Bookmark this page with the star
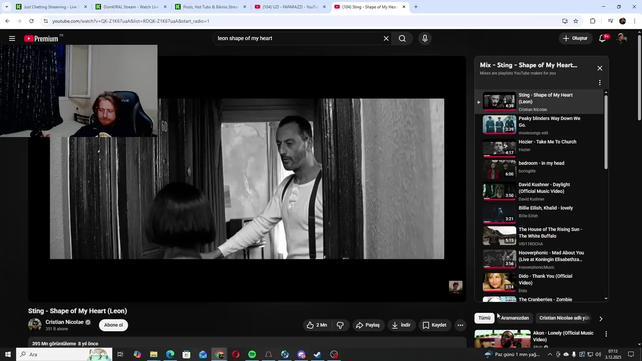The height and width of the screenshot is (361, 642). pos(576,21)
